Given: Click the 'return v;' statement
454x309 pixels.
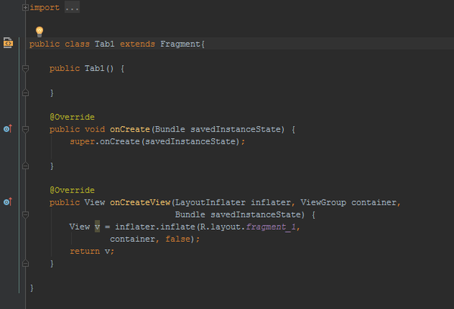Looking at the screenshot, I should [x=92, y=251].
